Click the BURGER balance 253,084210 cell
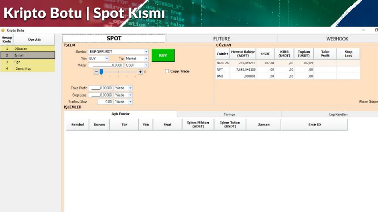This screenshot has height=212, width=378. (243, 63)
